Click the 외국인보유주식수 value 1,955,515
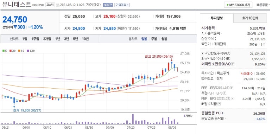Image resolution: width=272 pixels, height=134 pixels. [x=259, y=59]
